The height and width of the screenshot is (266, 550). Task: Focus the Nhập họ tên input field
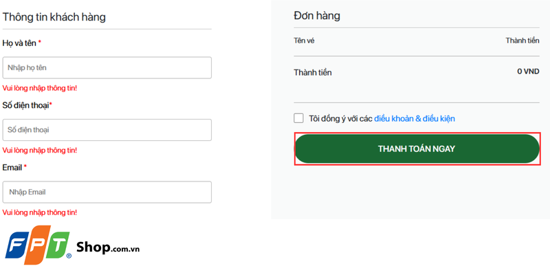107,67
